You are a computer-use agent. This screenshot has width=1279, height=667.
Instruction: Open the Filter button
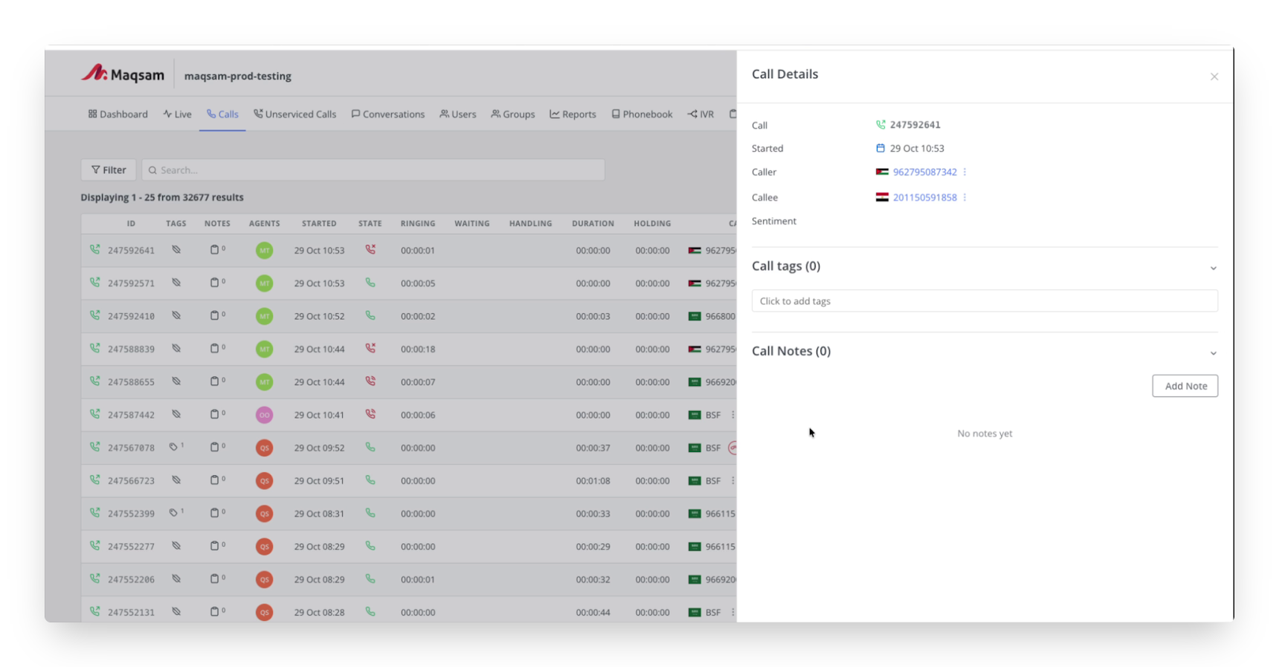tap(109, 170)
